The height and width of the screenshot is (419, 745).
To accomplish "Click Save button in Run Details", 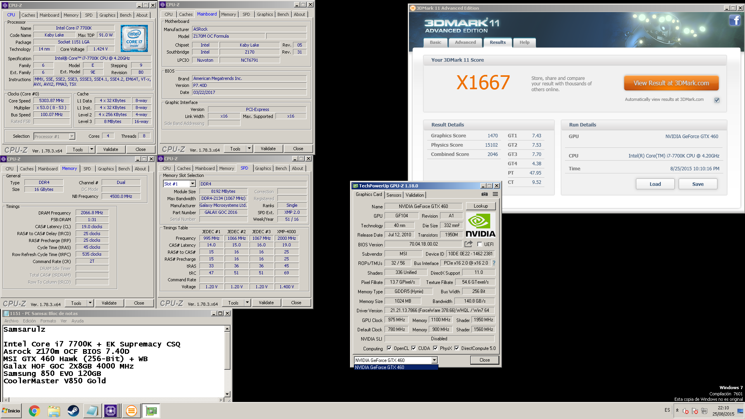I will coord(698,184).
